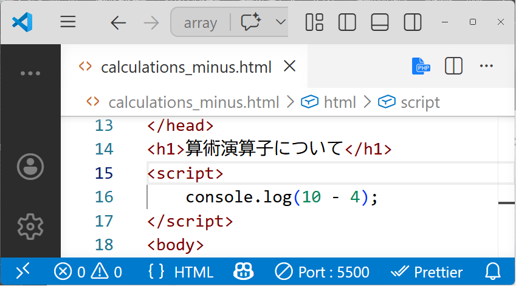516x286 pixels.
Task: Toggle the bottom panel
Action: [x=380, y=22]
